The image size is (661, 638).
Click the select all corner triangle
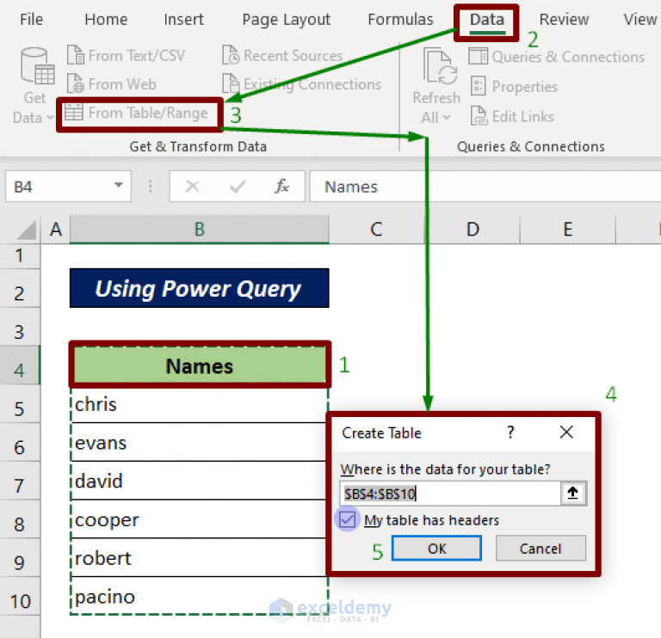26,230
